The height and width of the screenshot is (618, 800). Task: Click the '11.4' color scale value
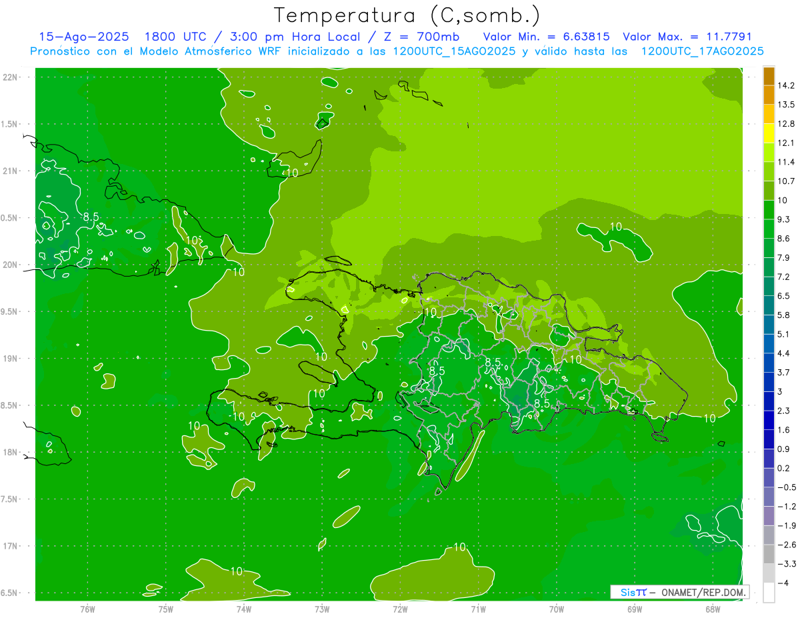point(786,162)
